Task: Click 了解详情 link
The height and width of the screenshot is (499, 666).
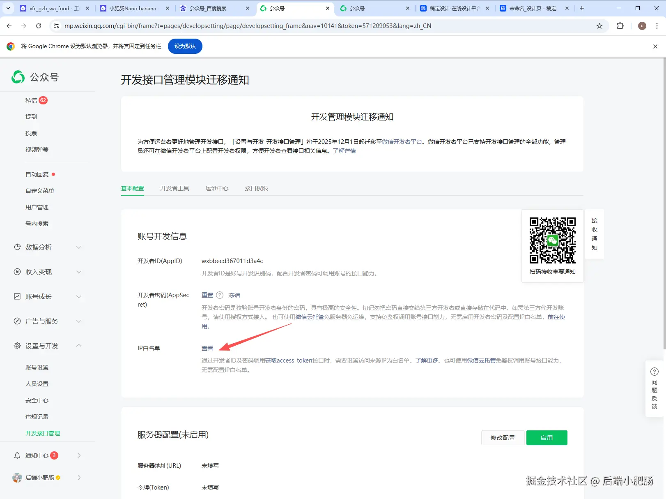Action: pos(344,151)
